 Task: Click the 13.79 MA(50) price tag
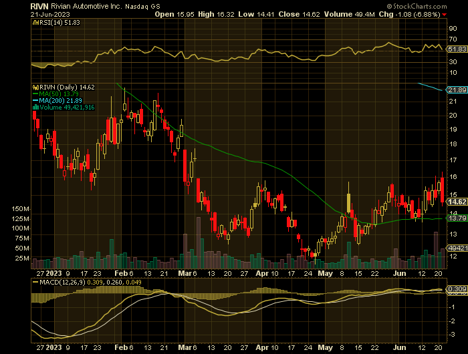pos(457,218)
